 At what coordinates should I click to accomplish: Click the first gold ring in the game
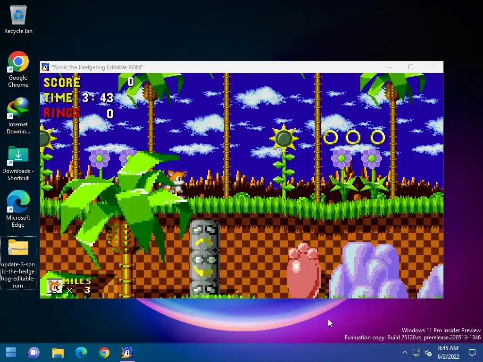(330, 137)
